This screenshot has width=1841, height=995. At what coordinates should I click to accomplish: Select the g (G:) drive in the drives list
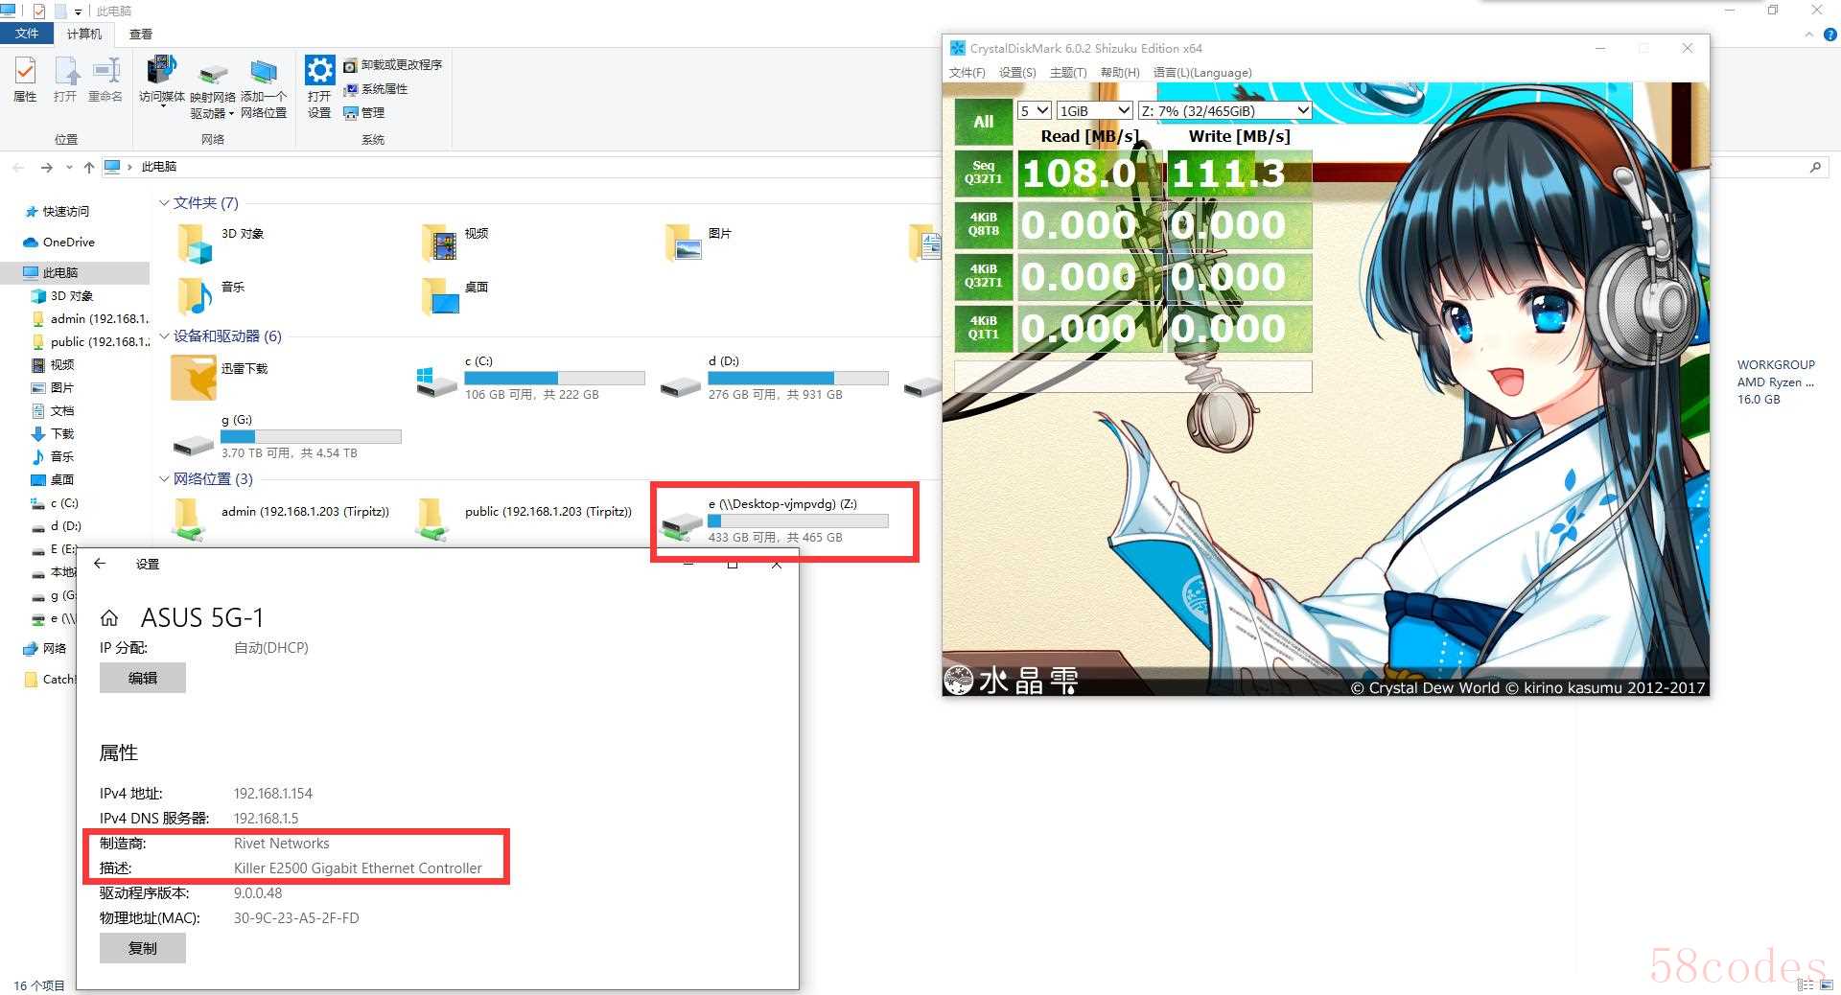287,436
